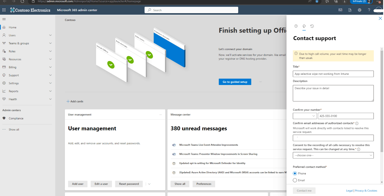This screenshot has width=384, height=196.
Task: Expand the Resources chevron
Action: pos(50,59)
